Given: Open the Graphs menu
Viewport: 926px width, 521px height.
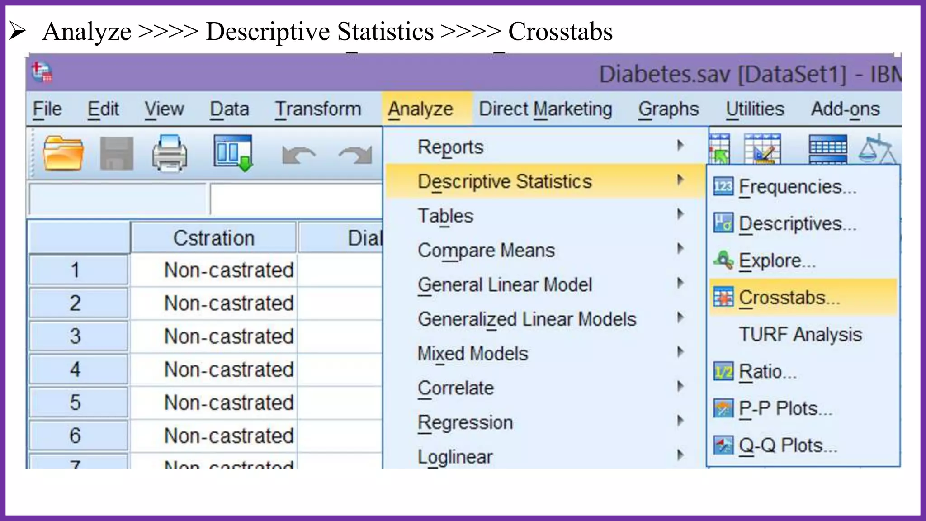Looking at the screenshot, I should (669, 109).
